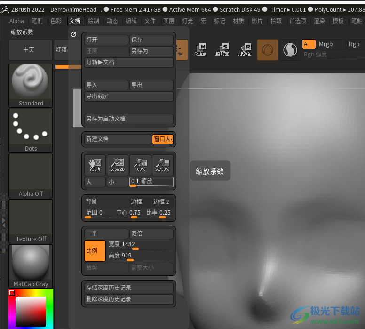Click the refresh arrow icon of document palette
Image resolution: width=365 pixels, height=329 pixels.
[x=73, y=34]
